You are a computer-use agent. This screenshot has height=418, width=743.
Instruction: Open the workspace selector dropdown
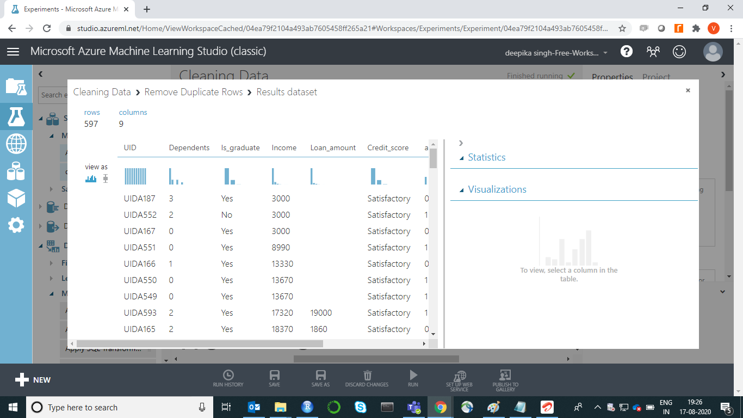click(556, 53)
